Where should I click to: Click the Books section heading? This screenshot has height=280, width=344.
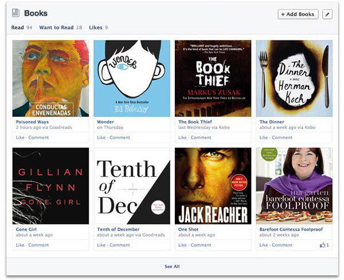(x=36, y=13)
